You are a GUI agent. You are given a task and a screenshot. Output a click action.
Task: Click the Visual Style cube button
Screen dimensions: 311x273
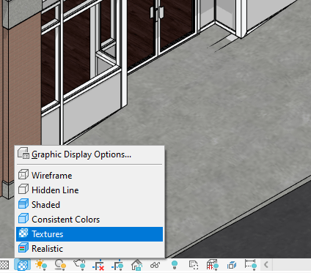(x=22, y=265)
